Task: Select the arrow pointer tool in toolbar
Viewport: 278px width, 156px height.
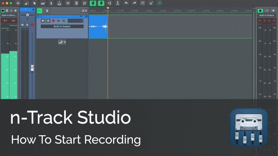Action: [34, 3]
